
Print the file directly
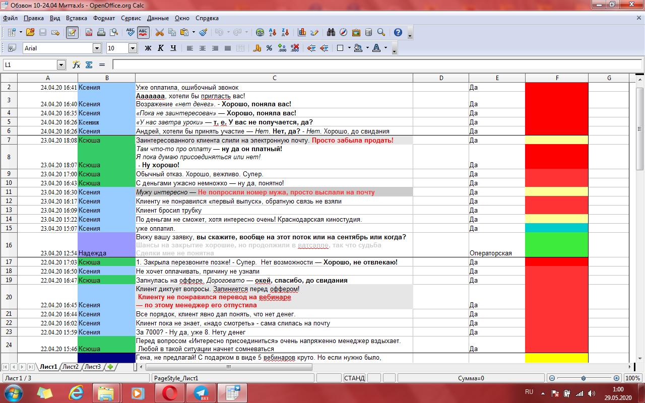point(101,32)
